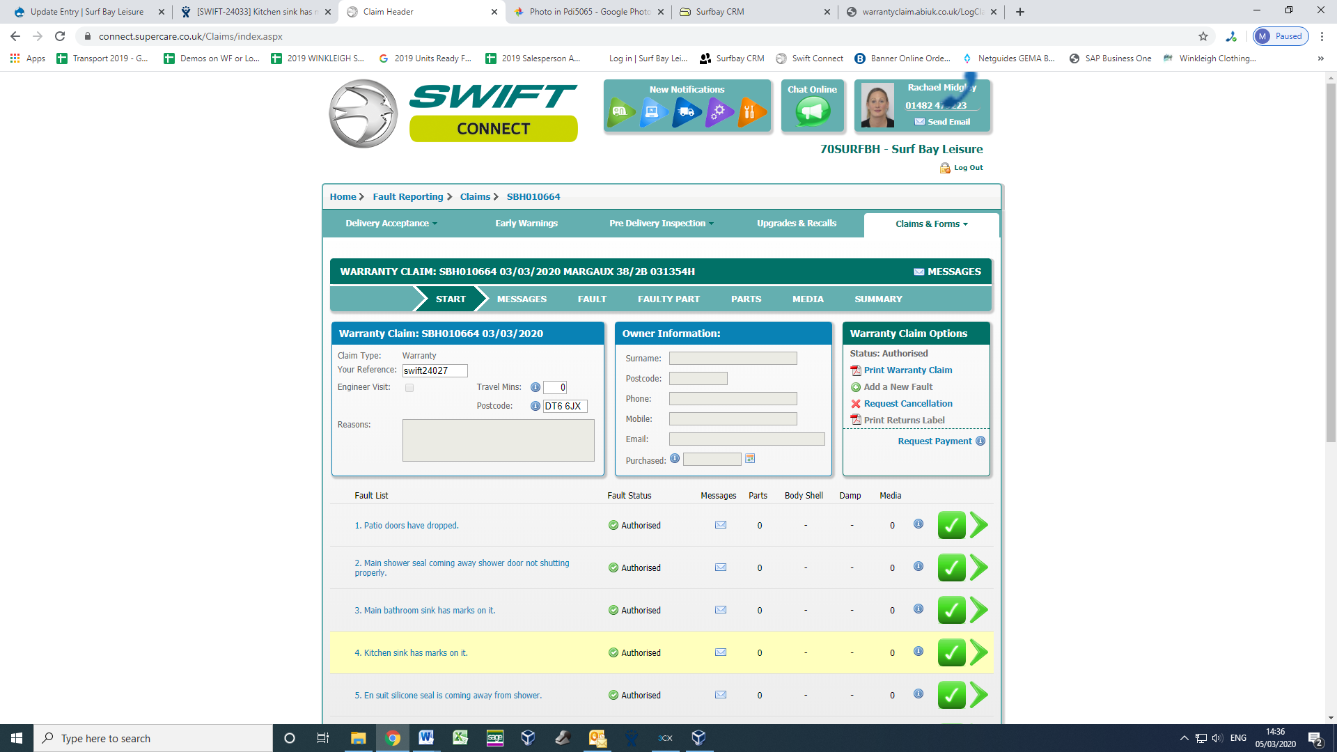Screen dimensions: 1337x752
Task: Click info icon beside Travel Mins
Action: 535,388
